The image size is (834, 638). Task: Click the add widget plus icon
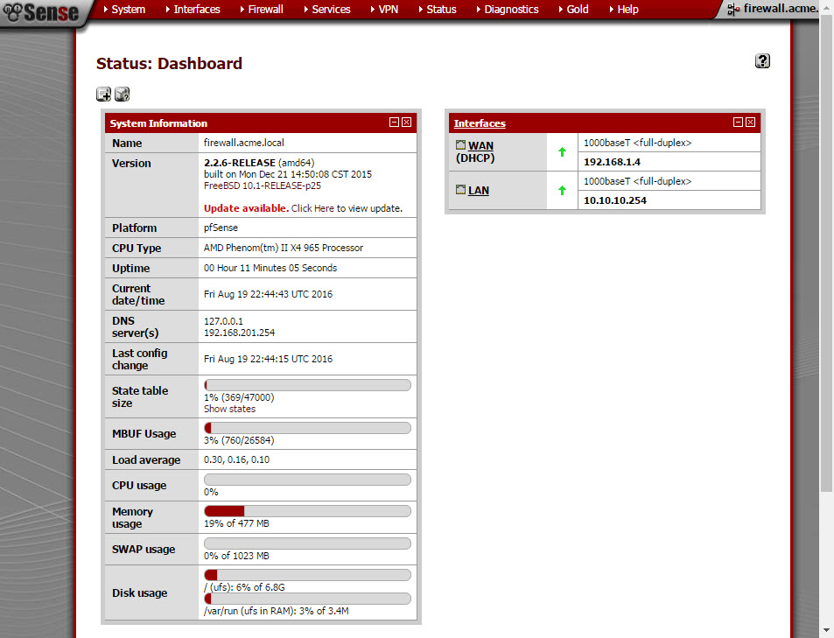coord(104,95)
